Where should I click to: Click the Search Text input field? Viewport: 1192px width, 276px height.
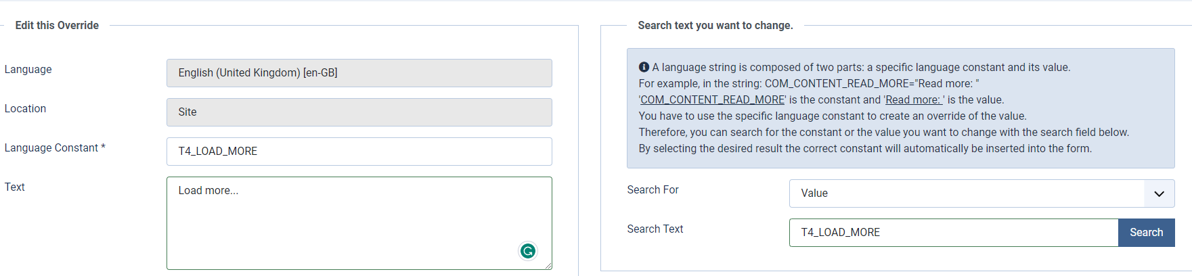point(952,233)
